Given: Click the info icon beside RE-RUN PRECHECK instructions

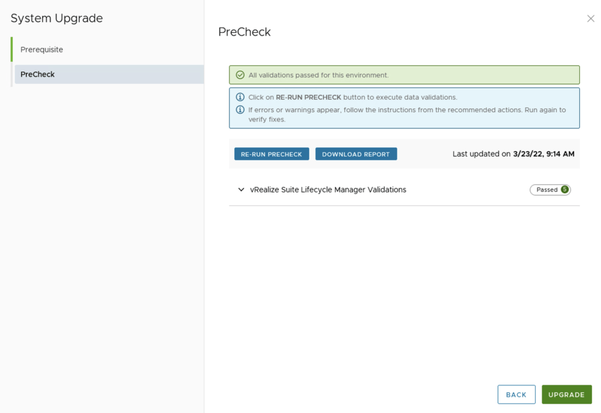Looking at the screenshot, I should 240,97.
